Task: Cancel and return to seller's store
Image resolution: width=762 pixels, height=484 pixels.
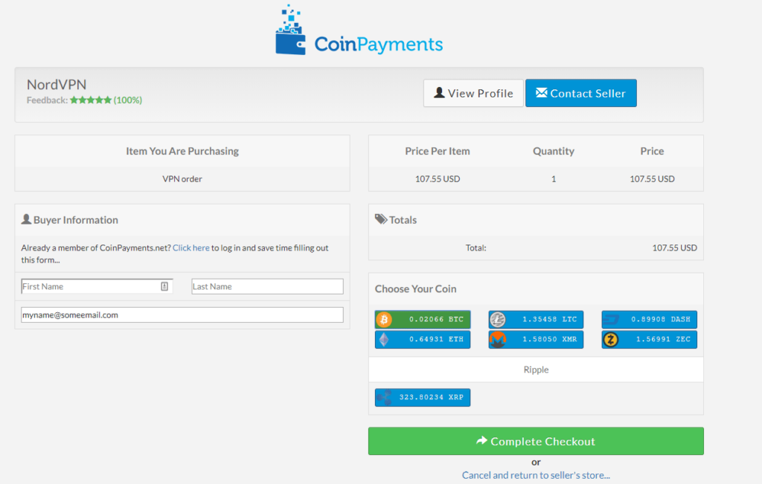Action: pyautogui.click(x=536, y=475)
